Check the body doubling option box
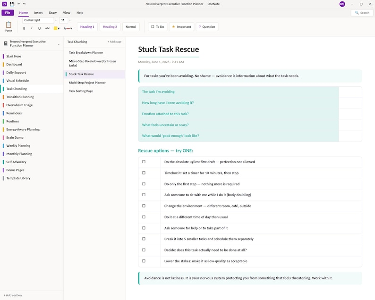The image size is (375, 300). tap(144, 195)
